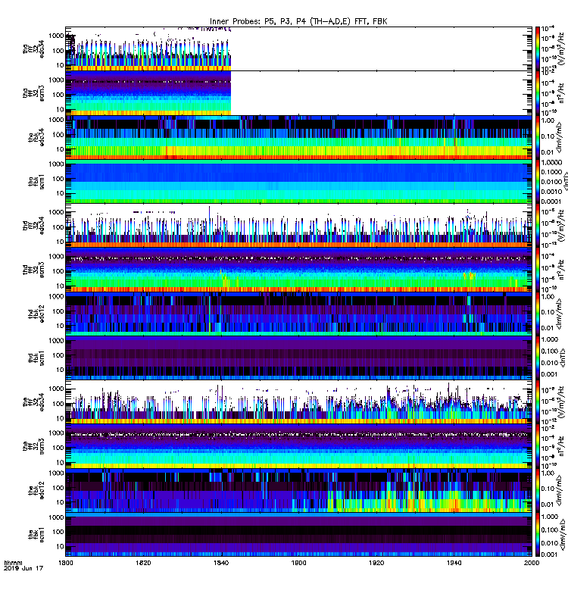Select the the fff 32 scm3 axis label
The height and width of the screenshot is (606, 568).
(33, 446)
